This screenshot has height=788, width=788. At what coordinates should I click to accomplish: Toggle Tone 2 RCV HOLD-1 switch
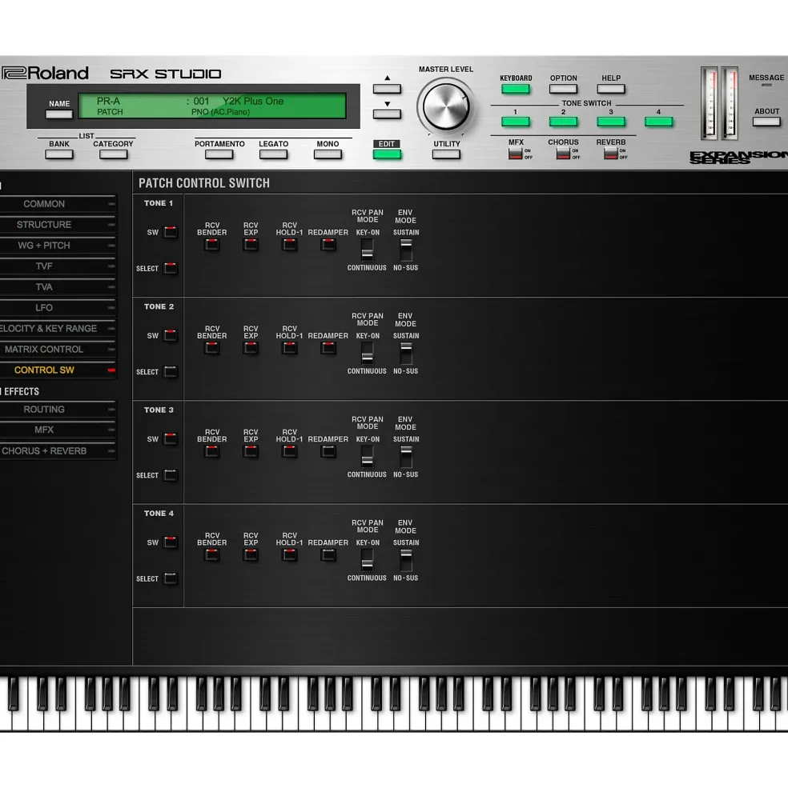pos(289,348)
